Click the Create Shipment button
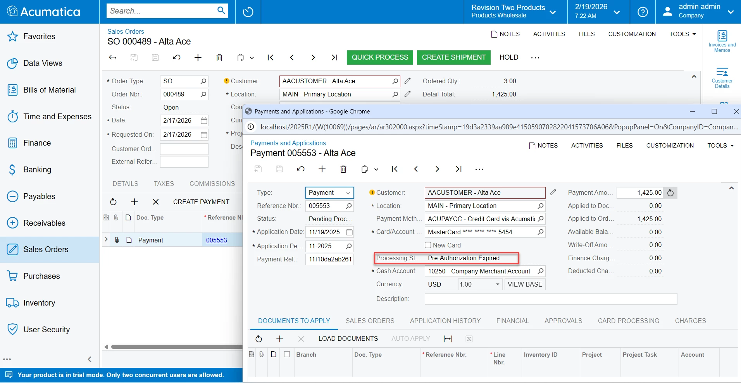The image size is (741, 383). click(x=454, y=57)
